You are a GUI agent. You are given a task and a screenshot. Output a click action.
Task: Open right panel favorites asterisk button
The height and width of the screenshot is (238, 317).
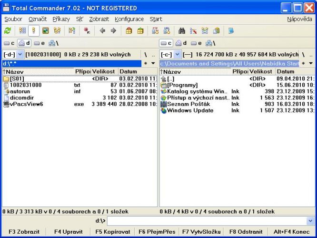coord(303,63)
